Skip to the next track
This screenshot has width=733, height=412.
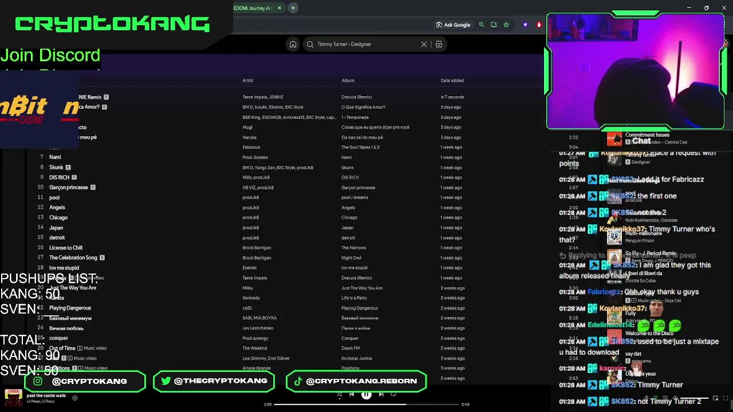pyautogui.click(x=381, y=394)
